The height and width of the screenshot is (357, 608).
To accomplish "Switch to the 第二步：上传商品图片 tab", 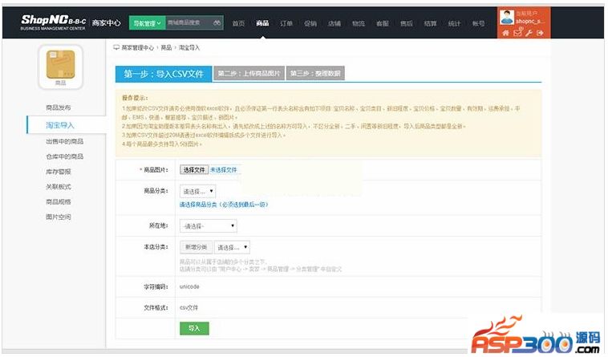I will pos(249,73).
